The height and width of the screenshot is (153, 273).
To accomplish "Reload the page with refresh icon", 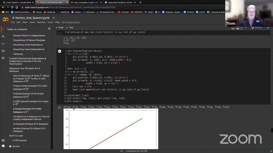I will pyautogui.click(x=12, y=8).
